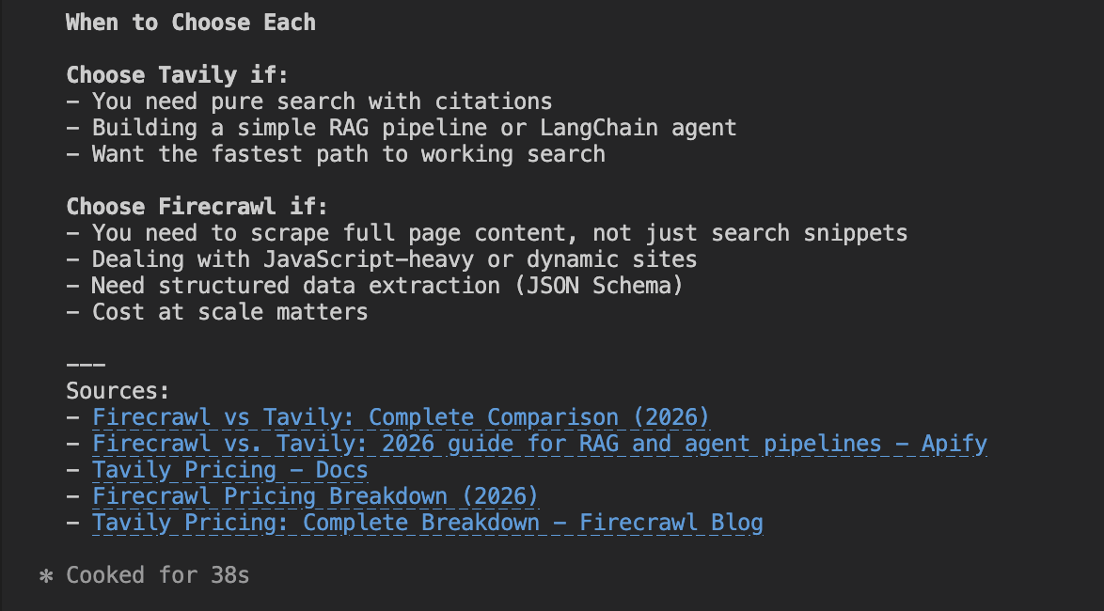Image resolution: width=1104 pixels, height=611 pixels.
Task: Click the 'Sources:' label
Action: point(118,391)
